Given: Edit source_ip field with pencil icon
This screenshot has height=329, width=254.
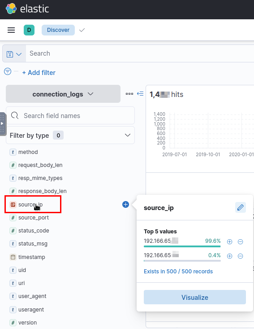Looking at the screenshot, I should tap(241, 207).
